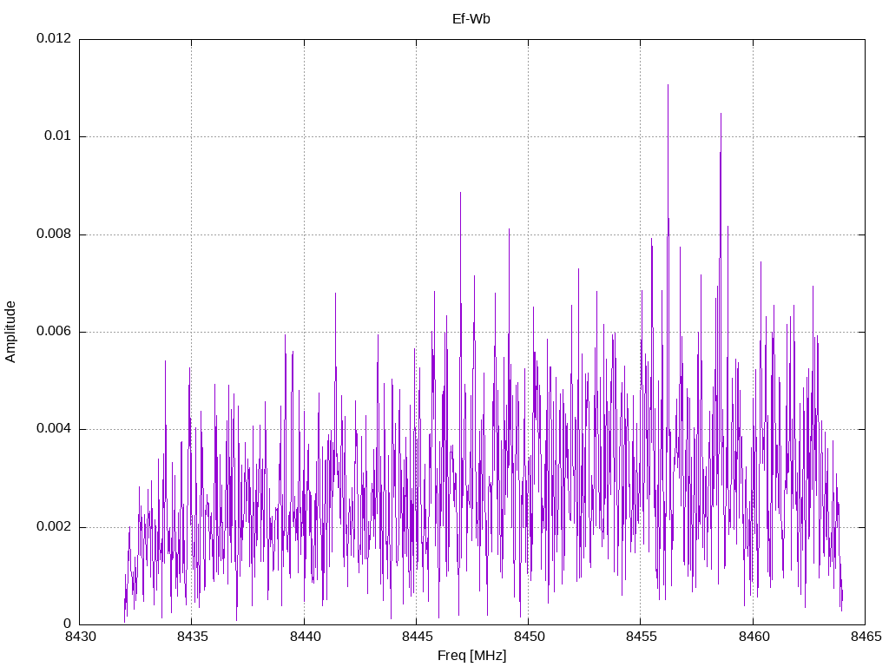Click the 0.01 y-axis tick label
Viewport: 889px width, 667px height.
tap(58, 135)
